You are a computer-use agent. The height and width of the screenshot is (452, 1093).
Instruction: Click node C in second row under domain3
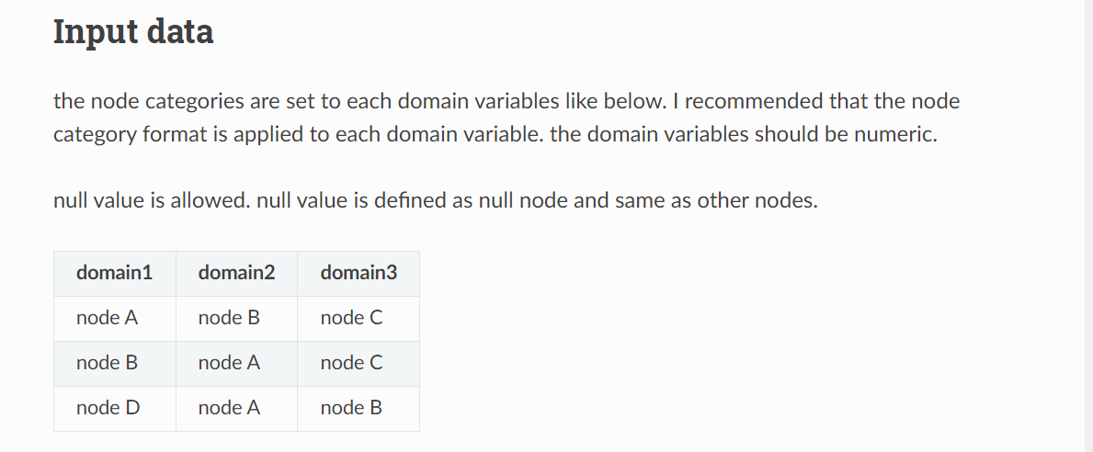(351, 363)
